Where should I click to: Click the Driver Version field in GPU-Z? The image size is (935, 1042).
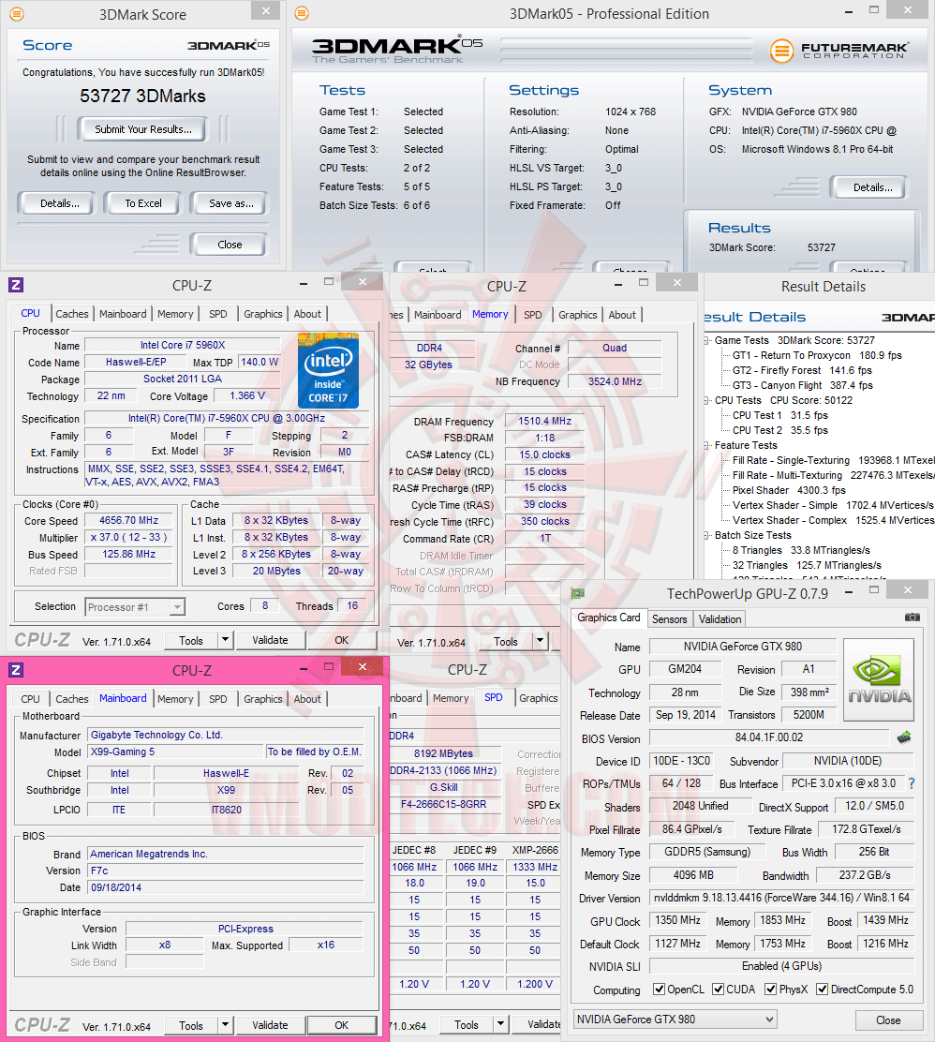point(781,898)
